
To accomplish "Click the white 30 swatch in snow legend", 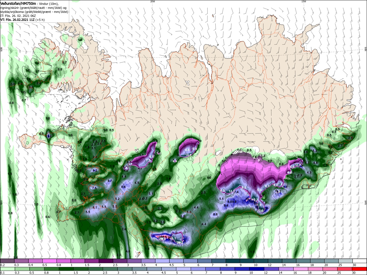I will 360,261.
